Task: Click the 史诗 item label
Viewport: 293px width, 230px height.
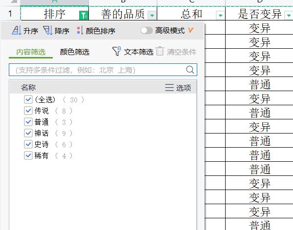Action: 42,144
